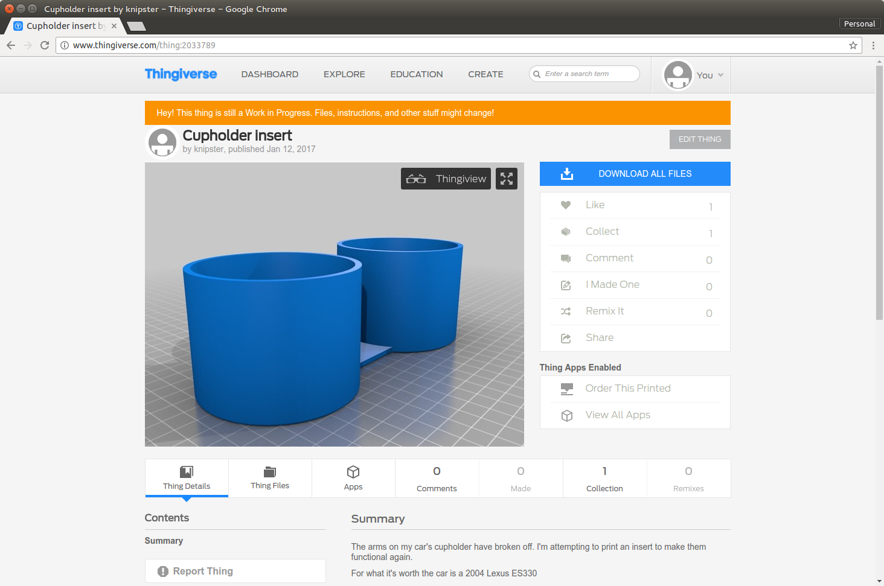Click the browser back arrow
884x586 pixels.
pos(11,45)
